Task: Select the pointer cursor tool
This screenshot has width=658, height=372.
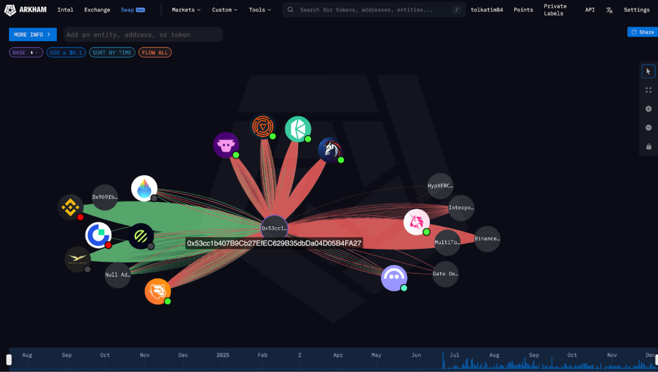Action: (648, 71)
